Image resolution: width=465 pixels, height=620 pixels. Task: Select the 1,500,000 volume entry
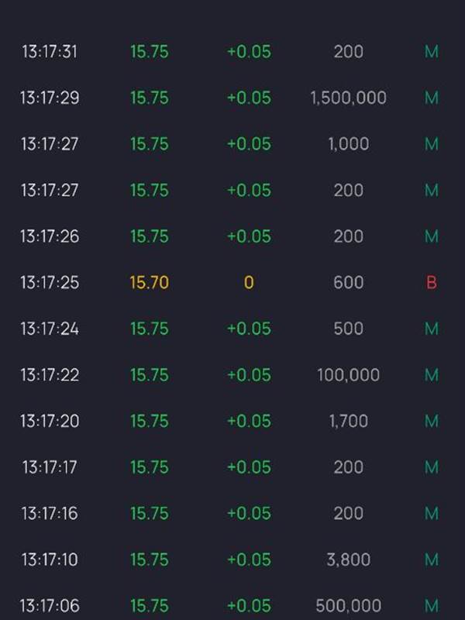click(x=348, y=98)
